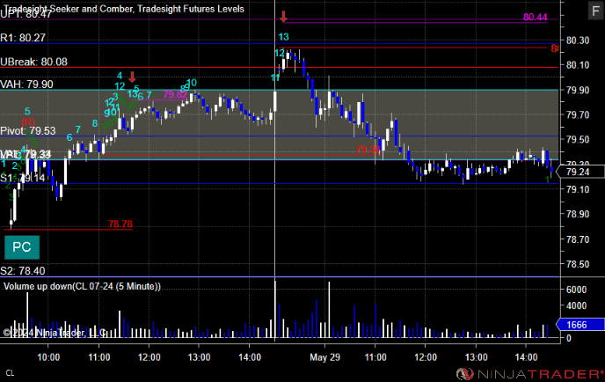Click the magenta 79.82 price label
The image size is (605, 382).
tap(175, 95)
